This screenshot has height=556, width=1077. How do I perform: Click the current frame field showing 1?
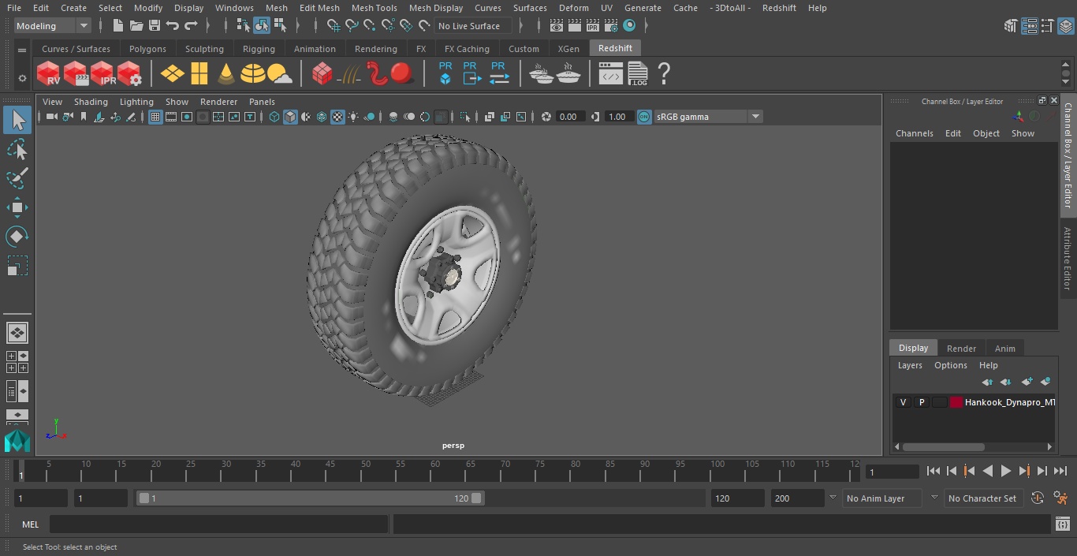[x=892, y=472]
